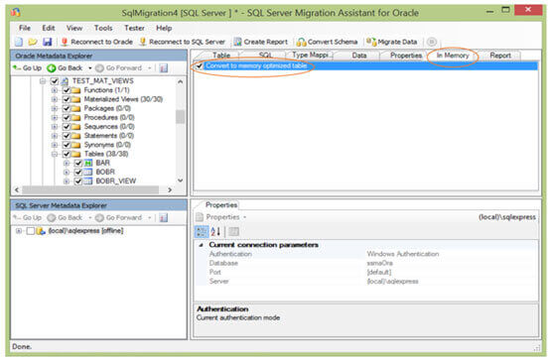Toggle Sequences (0/0) checkbox
550x360 pixels.
tap(66, 127)
